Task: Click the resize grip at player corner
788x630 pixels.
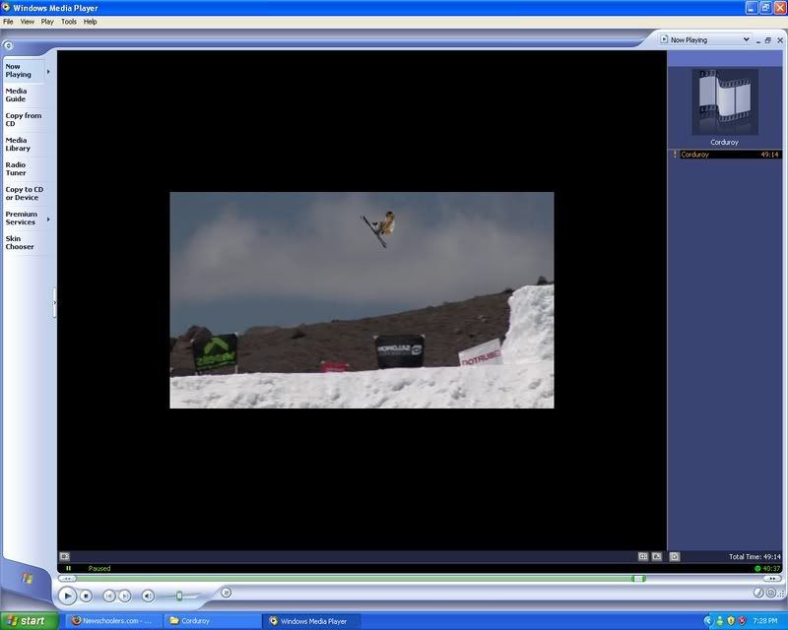Action: click(782, 594)
